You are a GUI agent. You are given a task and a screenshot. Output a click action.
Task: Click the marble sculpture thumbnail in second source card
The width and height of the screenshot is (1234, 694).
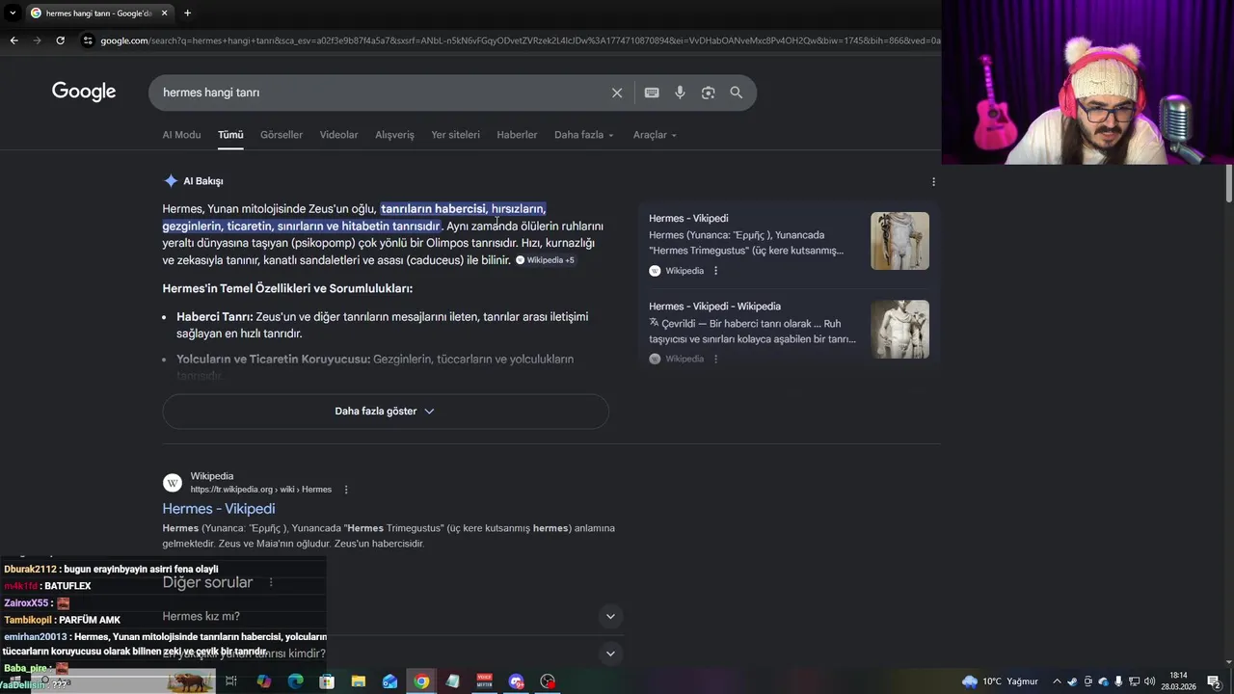(899, 329)
